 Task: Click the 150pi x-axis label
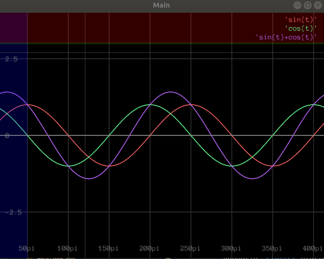(x=108, y=248)
